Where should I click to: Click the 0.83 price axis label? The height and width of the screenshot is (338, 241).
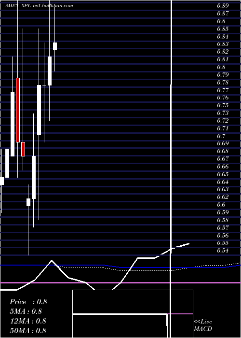223,44
